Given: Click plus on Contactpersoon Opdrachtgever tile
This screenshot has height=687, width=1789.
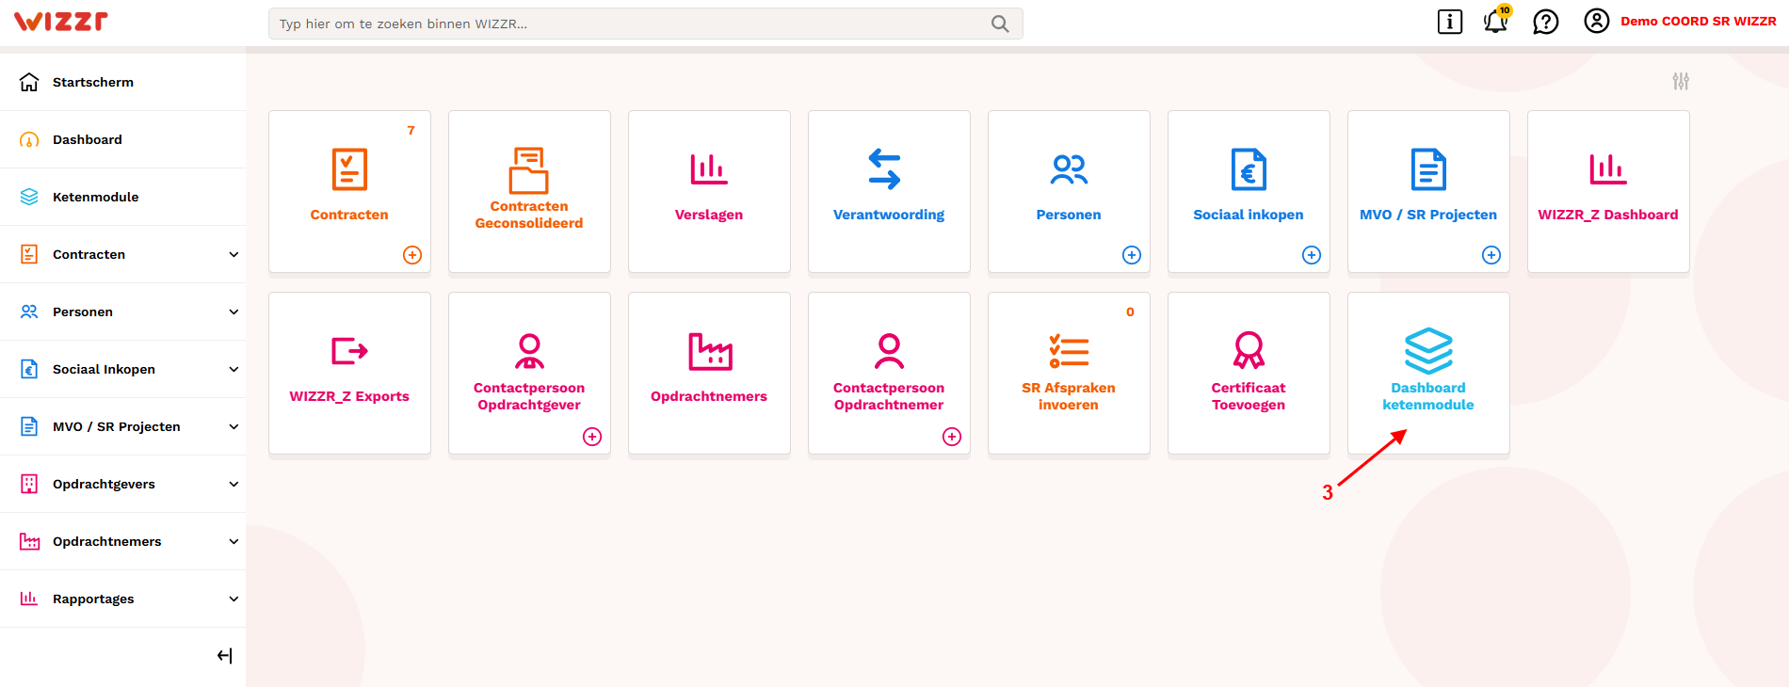Looking at the screenshot, I should 592,437.
